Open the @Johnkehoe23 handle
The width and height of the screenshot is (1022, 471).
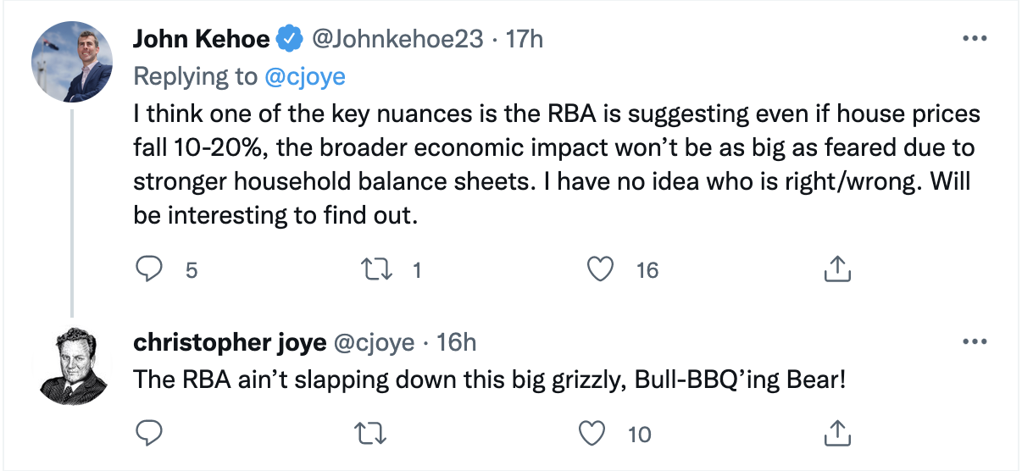pyautogui.click(x=398, y=39)
